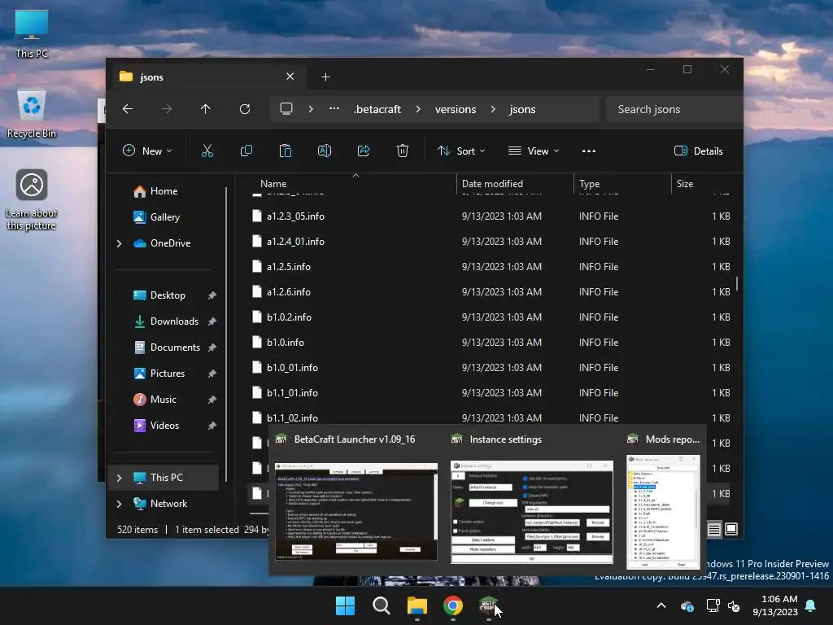
Task: Open Google Chrome from the taskbar
Action: click(452, 605)
